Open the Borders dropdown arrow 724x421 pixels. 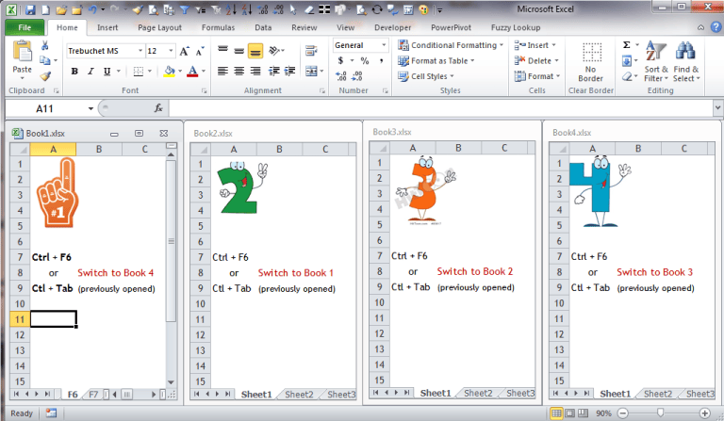[150, 71]
